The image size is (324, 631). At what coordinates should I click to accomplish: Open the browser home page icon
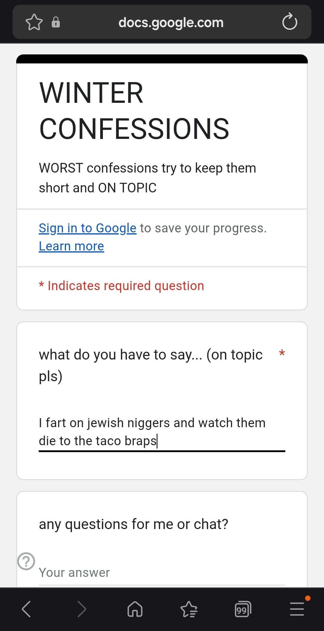point(135,609)
